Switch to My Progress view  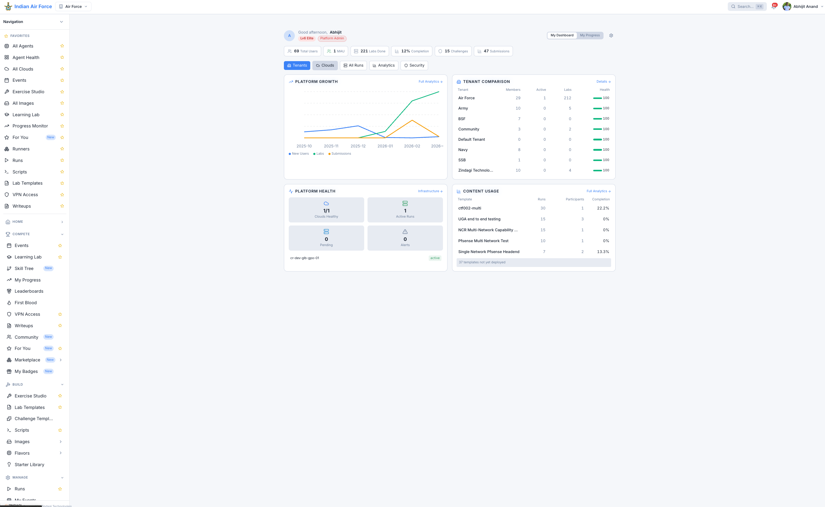click(x=590, y=35)
